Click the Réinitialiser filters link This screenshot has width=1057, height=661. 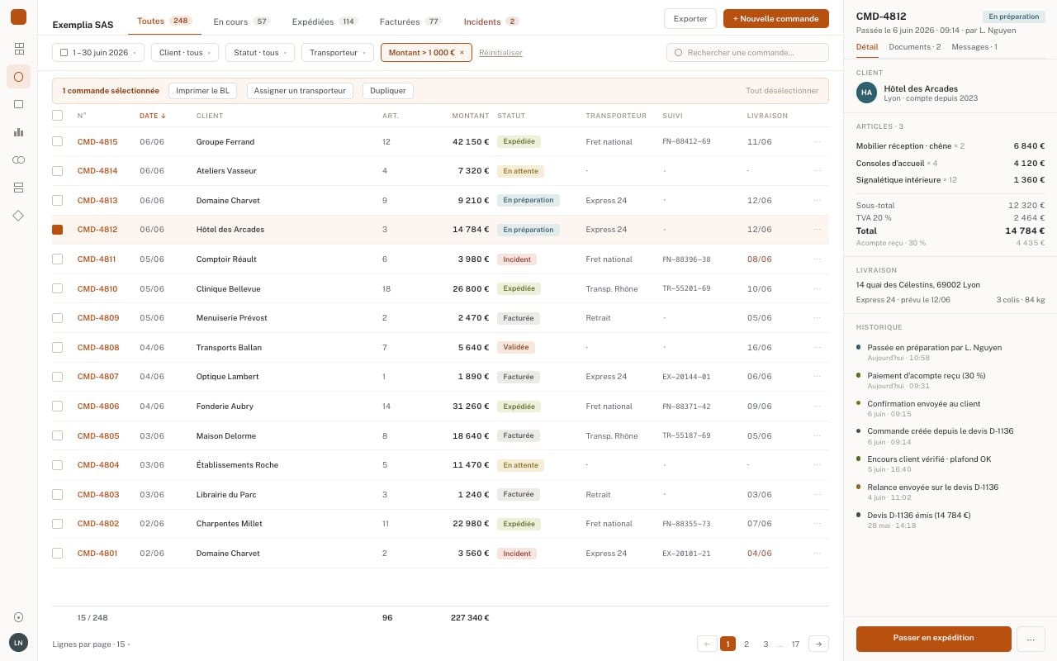500,53
